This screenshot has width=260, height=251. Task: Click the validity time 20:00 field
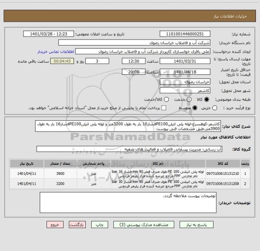[134, 72]
